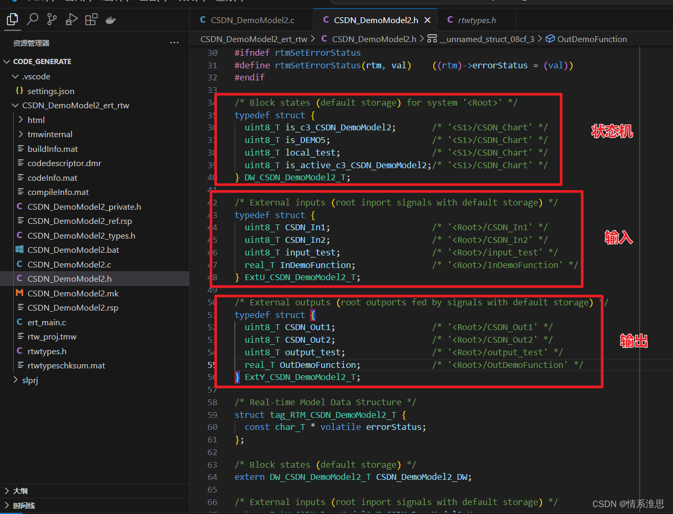Click 'uint8_T is_DEMO5' member line

click(x=287, y=140)
